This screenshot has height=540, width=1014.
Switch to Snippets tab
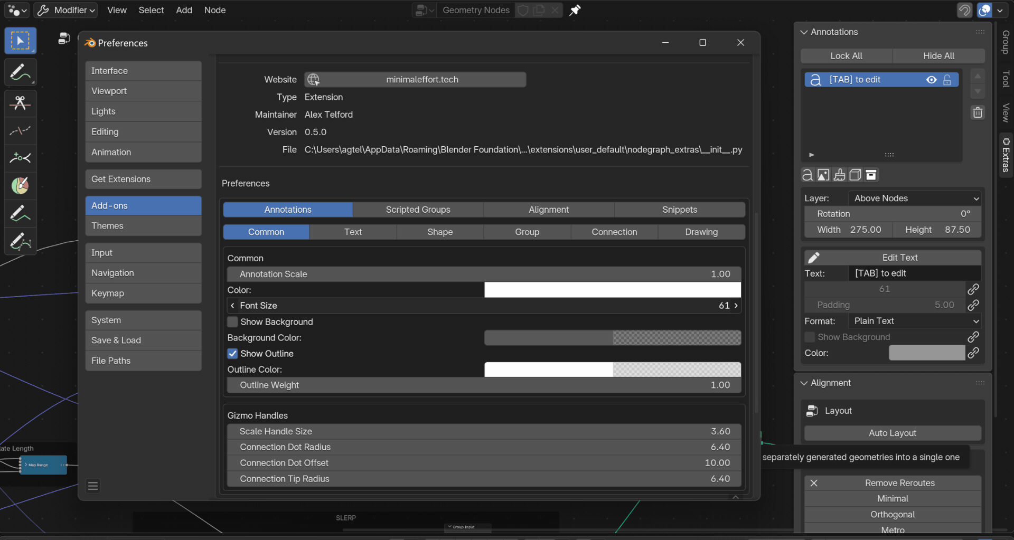point(680,210)
